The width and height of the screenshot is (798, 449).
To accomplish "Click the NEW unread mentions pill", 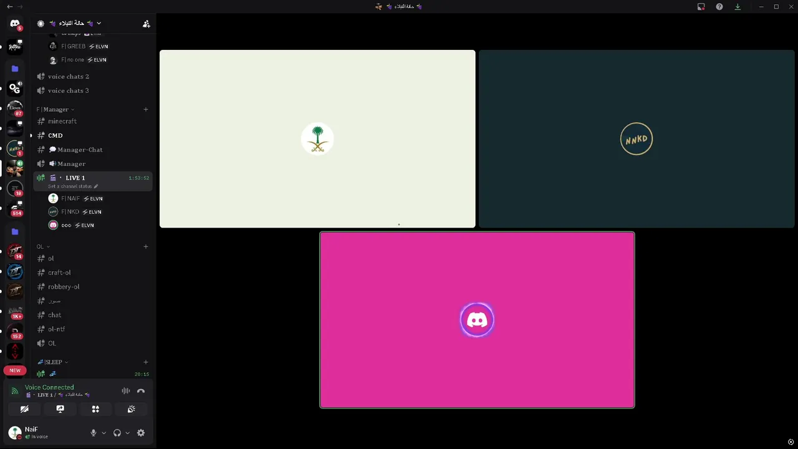I will click(x=15, y=370).
